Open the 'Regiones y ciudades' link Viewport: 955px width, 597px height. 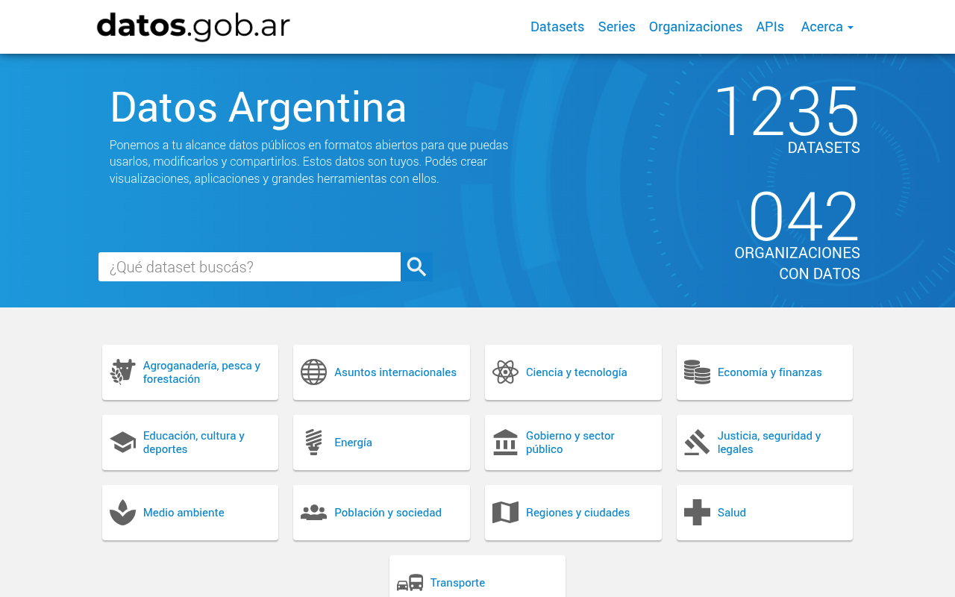[x=577, y=513]
